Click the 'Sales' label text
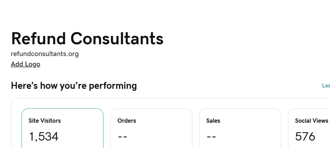Viewport: 330px width, 148px height. click(213, 121)
